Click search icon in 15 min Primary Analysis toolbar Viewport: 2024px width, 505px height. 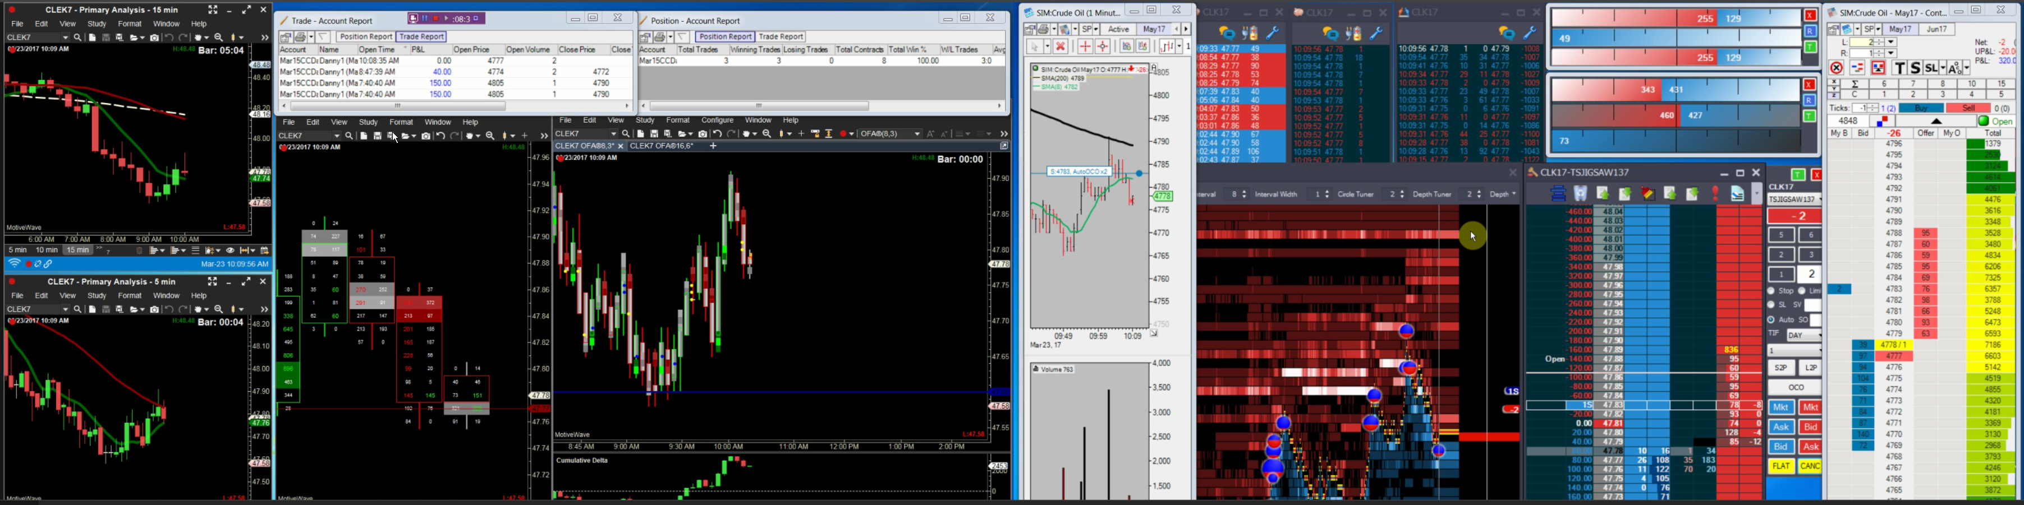click(x=78, y=38)
